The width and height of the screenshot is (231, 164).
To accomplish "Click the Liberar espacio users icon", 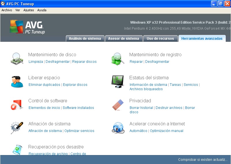I will click(x=17, y=82).
